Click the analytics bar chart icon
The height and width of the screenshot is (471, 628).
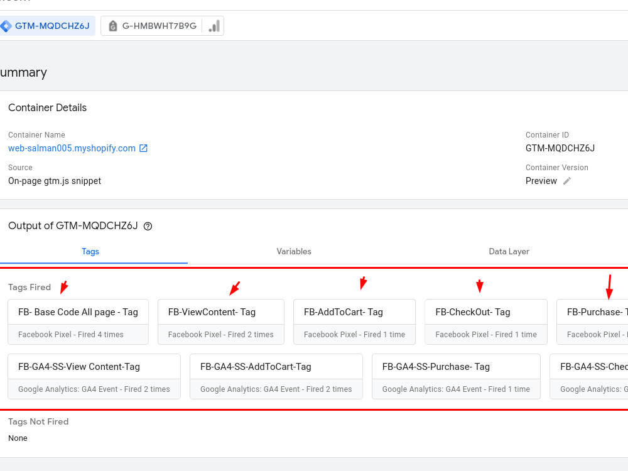click(x=214, y=26)
